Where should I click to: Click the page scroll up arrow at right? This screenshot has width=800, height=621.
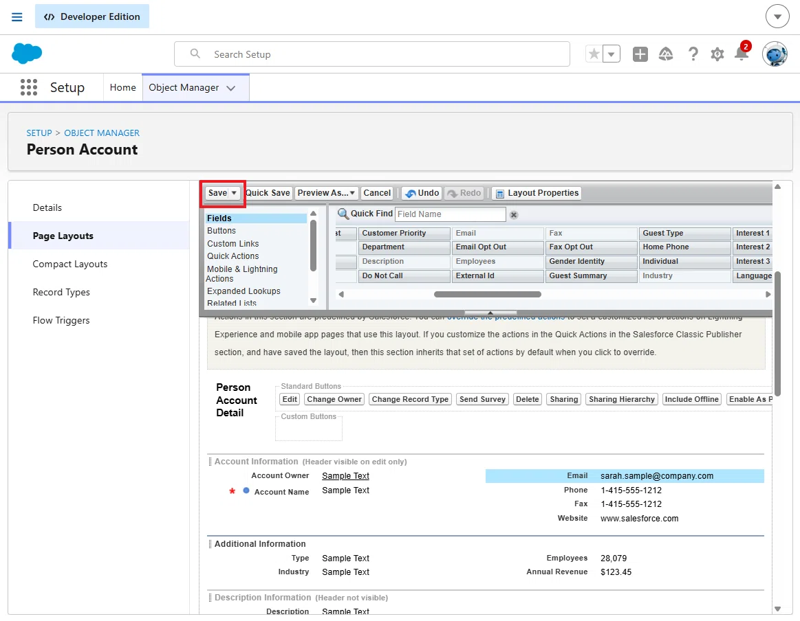[x=777, y=186]
